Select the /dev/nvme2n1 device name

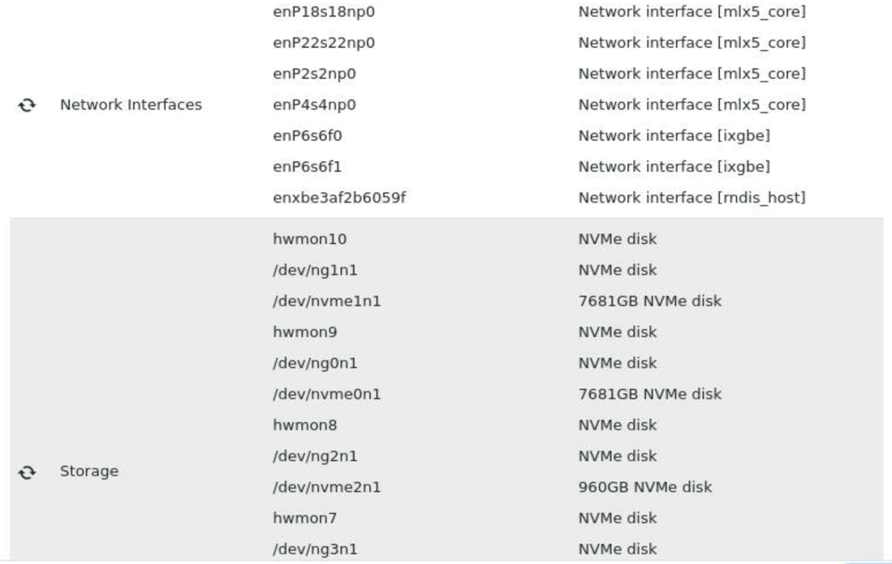coord(326,487)
